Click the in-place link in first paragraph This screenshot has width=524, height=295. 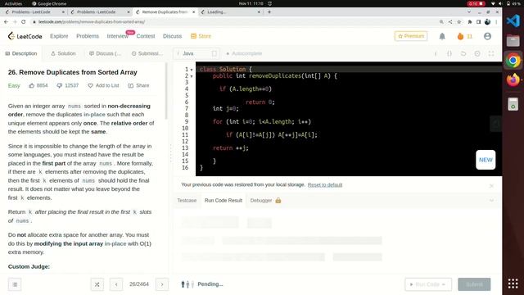click(x=94, y=115)
